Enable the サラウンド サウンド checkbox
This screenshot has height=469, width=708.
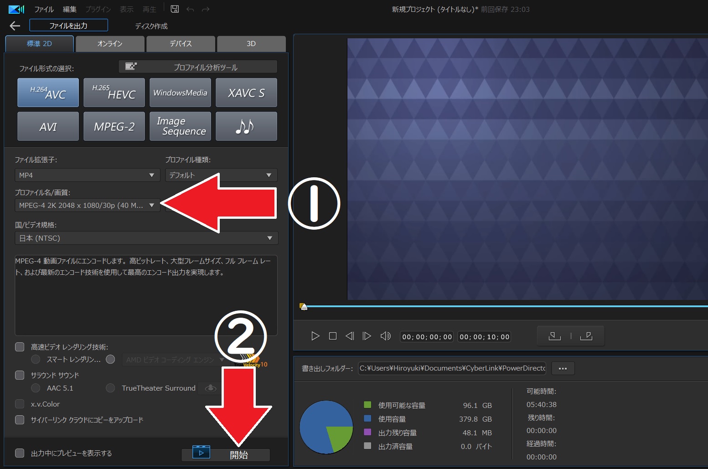coord(20,375)
